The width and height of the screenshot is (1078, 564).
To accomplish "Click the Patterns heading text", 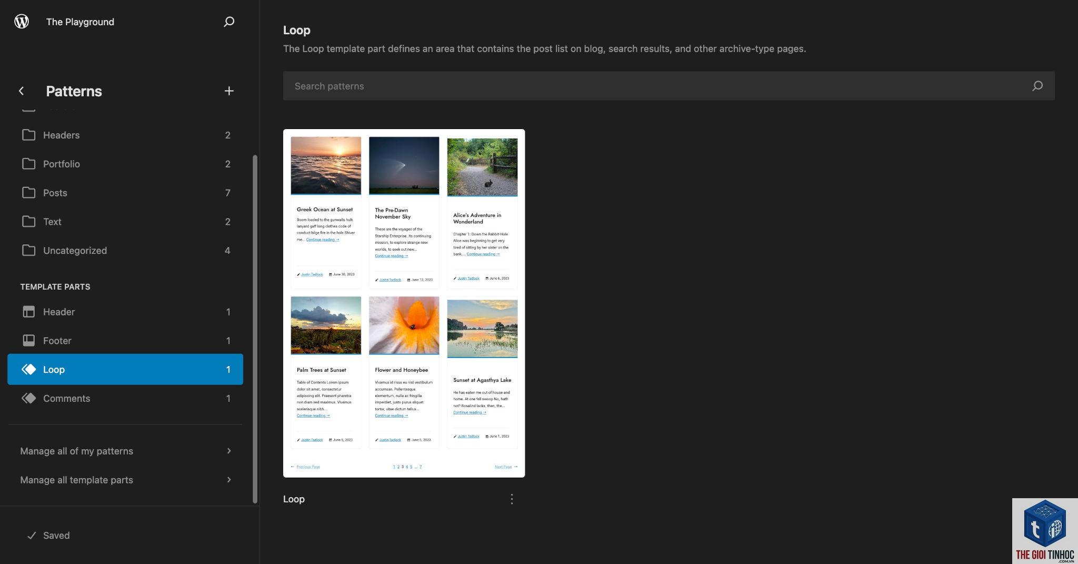I will (x=74, y=91).
